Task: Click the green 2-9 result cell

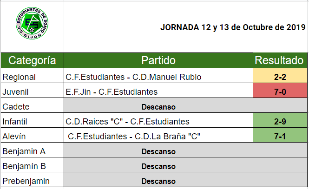Action: pos(280,122)
